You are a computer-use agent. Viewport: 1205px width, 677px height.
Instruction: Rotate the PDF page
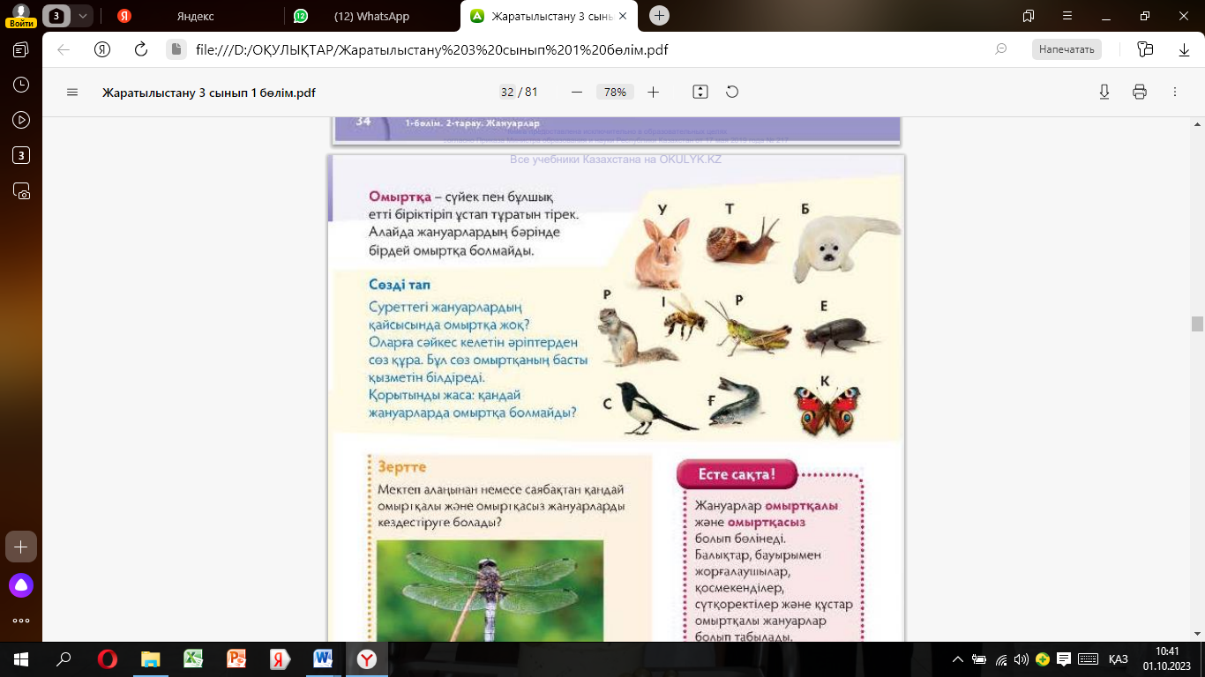pos(731,93)
